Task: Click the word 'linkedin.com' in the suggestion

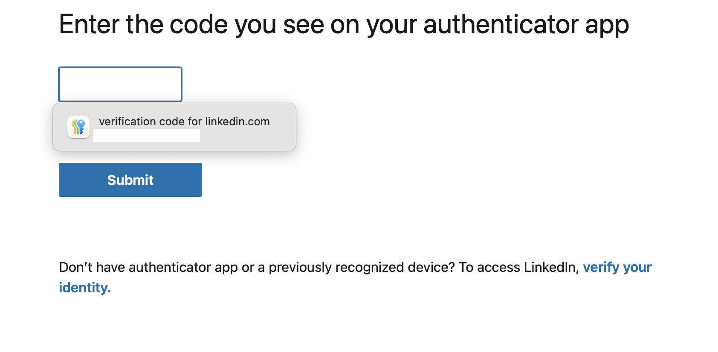Action: point(237,122)
